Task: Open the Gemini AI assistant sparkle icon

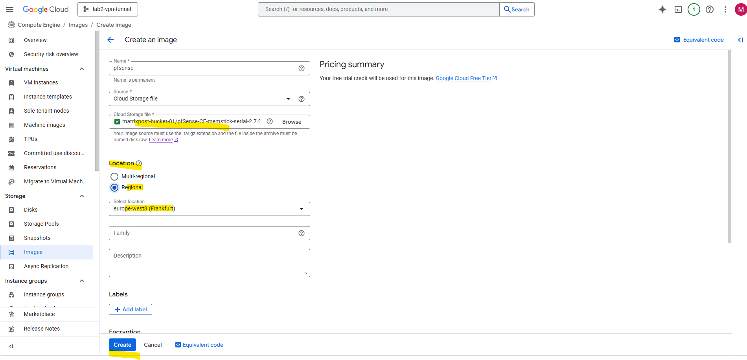Action: 662,9
